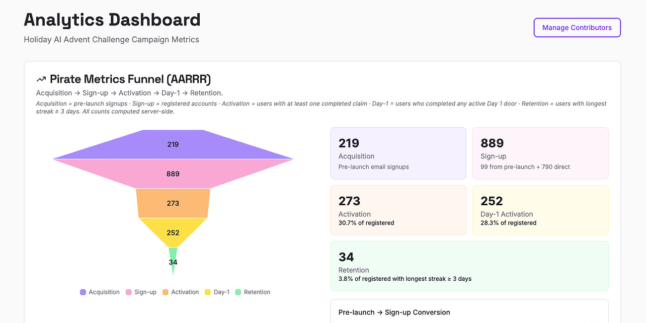
Task: Toggle the Day-1 legend swatch
Action: pyautogui.click(x=208, y=292)
